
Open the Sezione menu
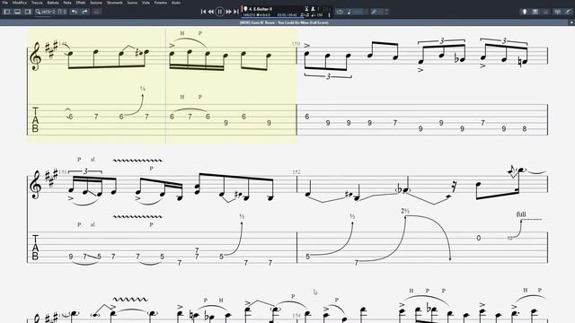coord(96,3)
